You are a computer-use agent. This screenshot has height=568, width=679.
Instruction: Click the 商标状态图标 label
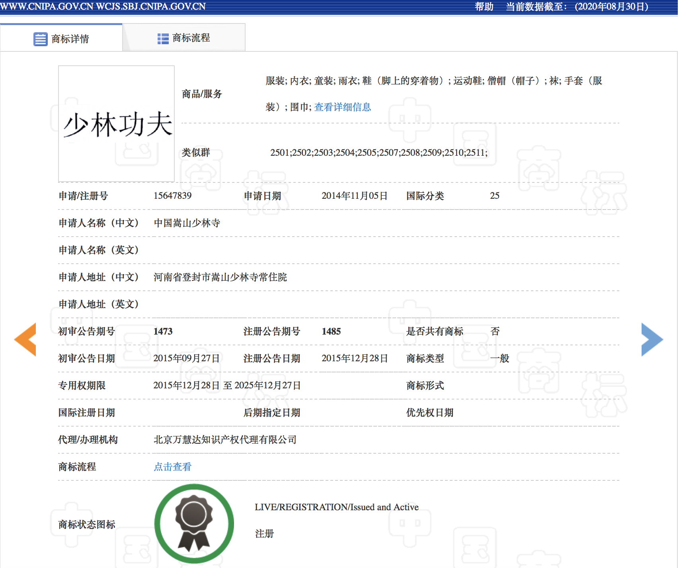(x=87, y=525)
